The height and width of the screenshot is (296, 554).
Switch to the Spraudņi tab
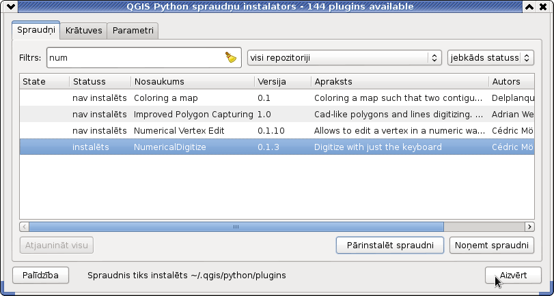[x=36, y=30]
